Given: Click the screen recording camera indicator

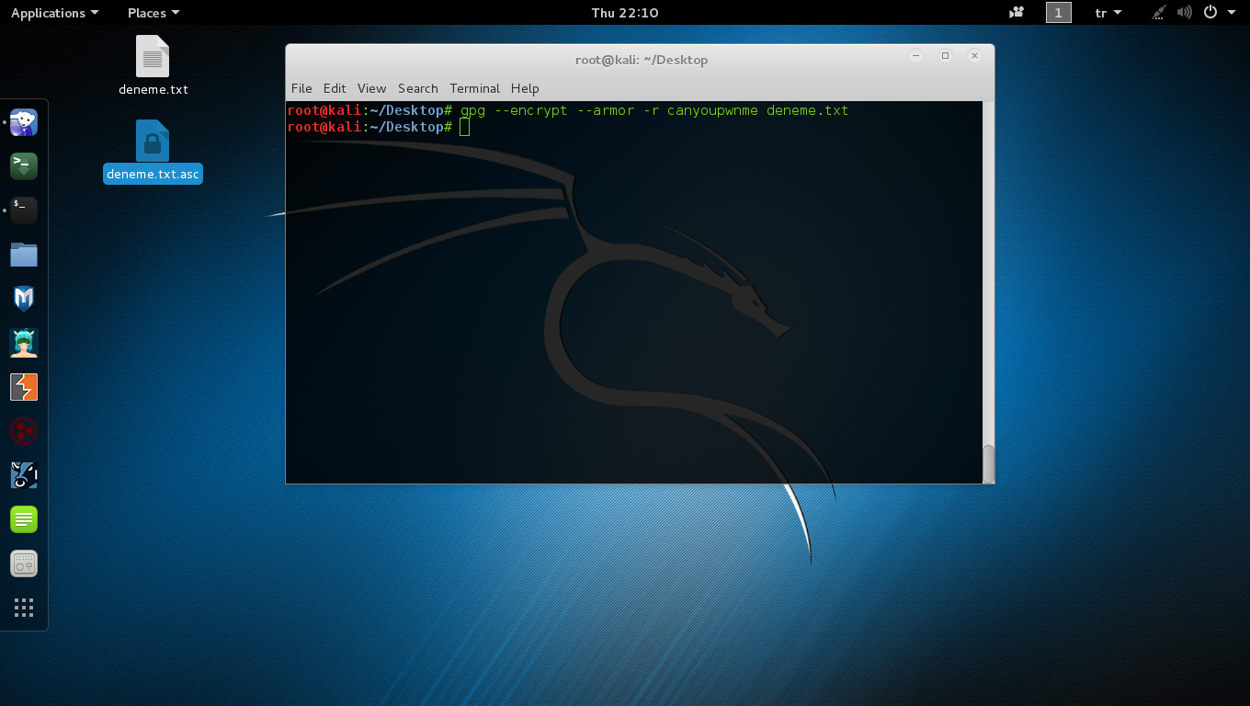Looking at the screenshot, I should tap(1017, 13).
